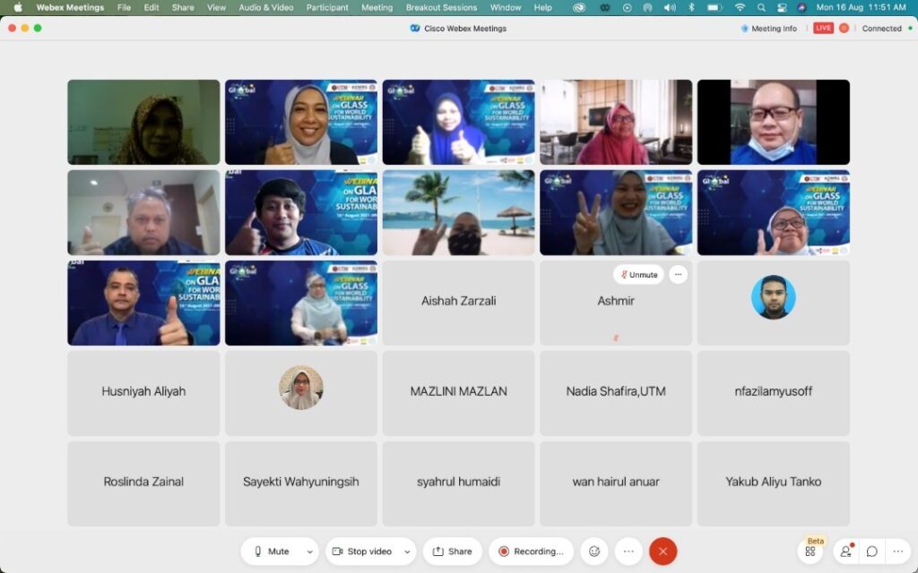
Task: Open Spotlight search in menu bar
Action: click(761, 7)
